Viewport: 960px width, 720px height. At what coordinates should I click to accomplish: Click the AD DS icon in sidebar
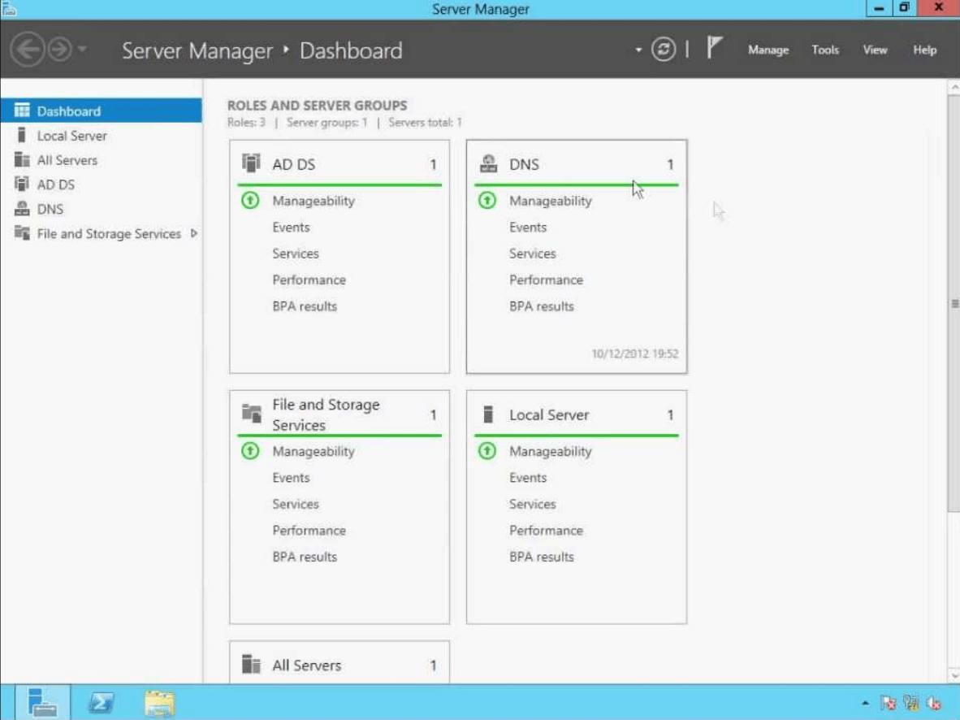point(22,184)
